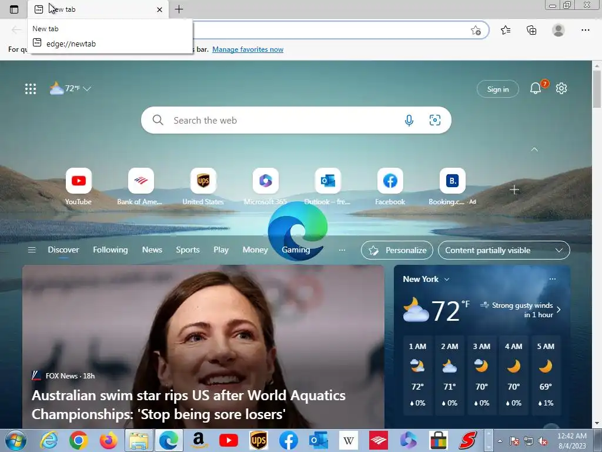Add a new quick link with plus

click(x=514, y=190)
